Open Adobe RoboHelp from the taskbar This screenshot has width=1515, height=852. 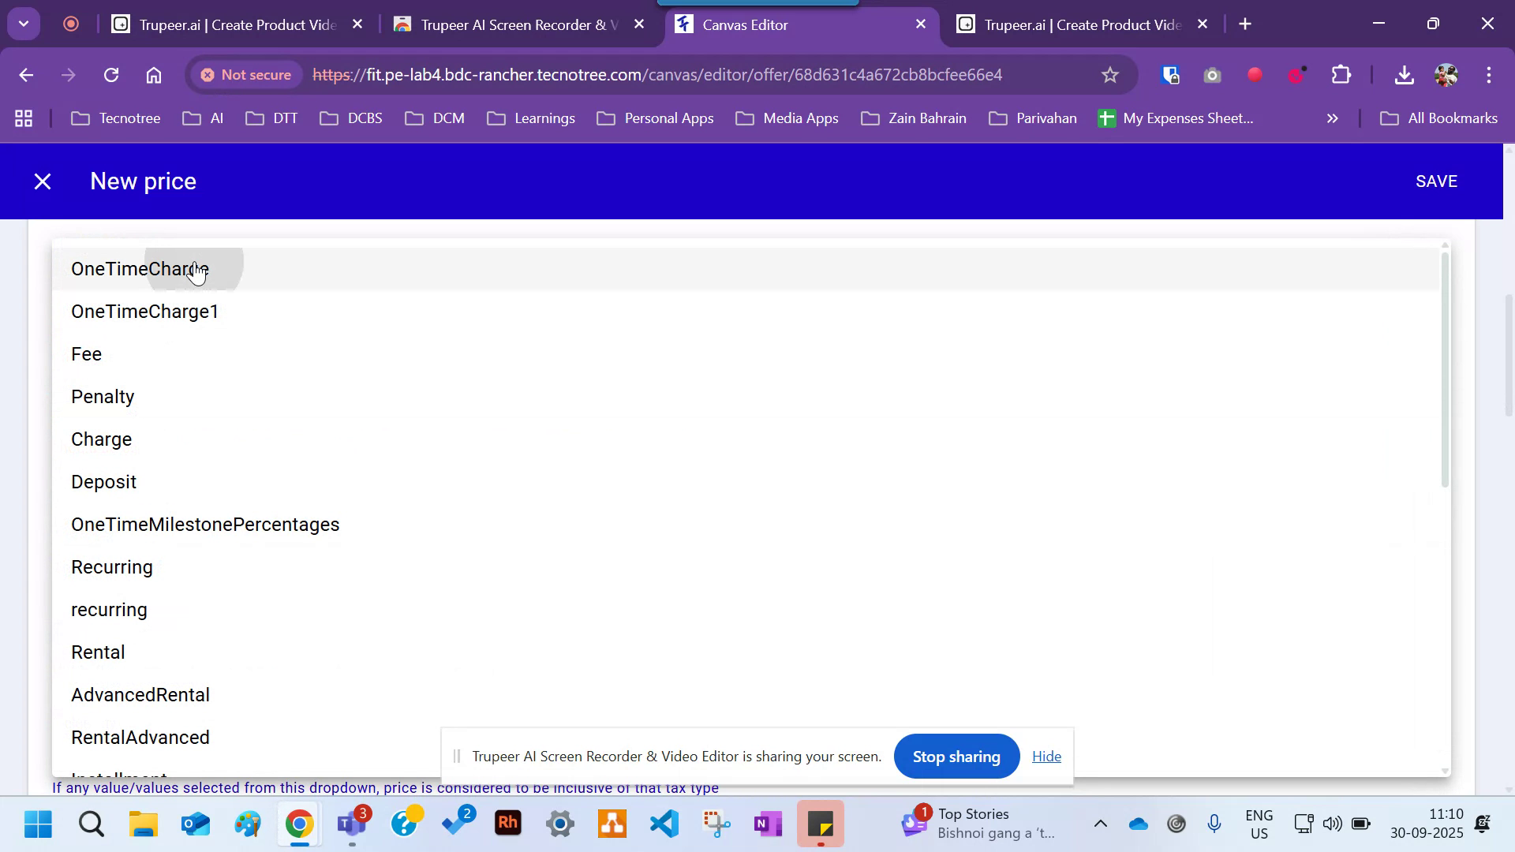point(508,824)
